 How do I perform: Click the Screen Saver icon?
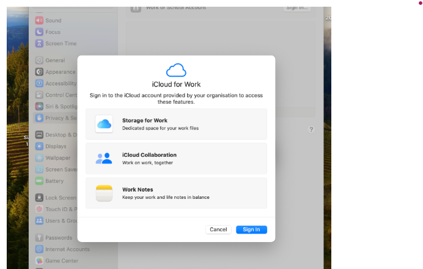tap(39, 170)
